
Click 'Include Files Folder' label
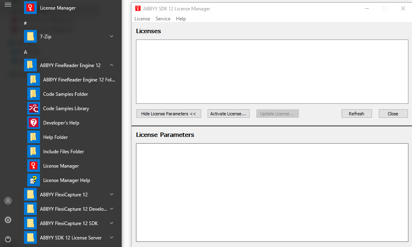63,151
